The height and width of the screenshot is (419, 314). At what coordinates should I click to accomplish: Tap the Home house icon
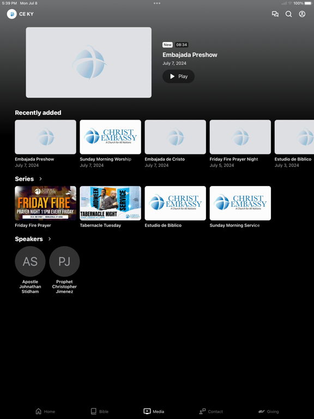pos(39,411)
